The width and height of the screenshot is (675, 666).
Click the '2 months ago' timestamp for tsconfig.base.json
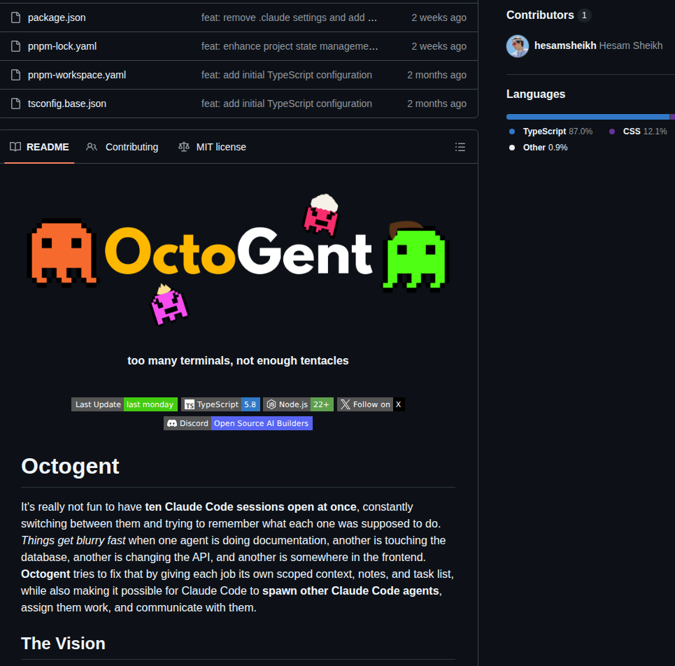[x=436, y=104]
